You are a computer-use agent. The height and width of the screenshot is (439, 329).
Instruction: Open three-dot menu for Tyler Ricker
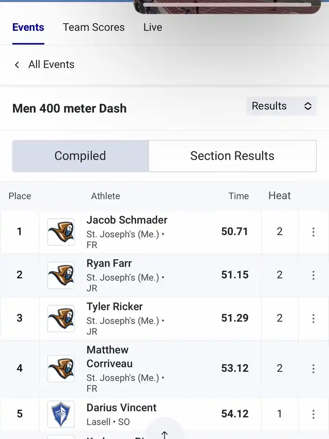tap(313, 318)
